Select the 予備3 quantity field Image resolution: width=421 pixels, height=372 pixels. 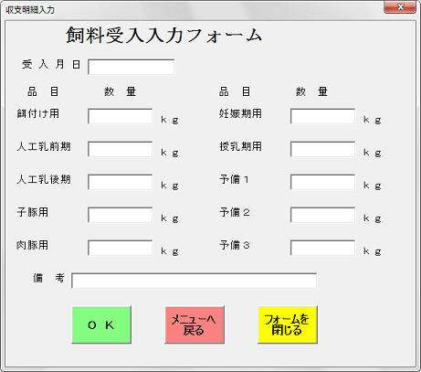tap(322, 248)
